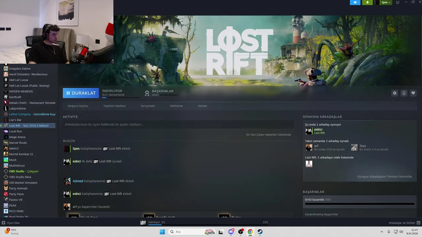Open Toxx's avatar in recently played

coord(354,147)
